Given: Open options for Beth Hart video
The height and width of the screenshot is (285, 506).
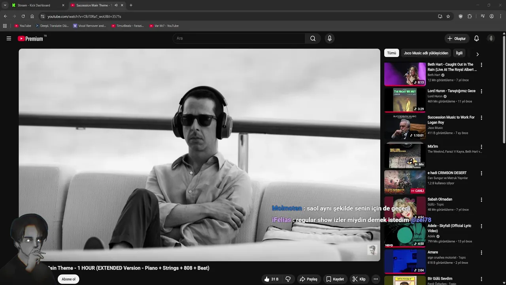Looking at the screenshot, I should 481,65.
